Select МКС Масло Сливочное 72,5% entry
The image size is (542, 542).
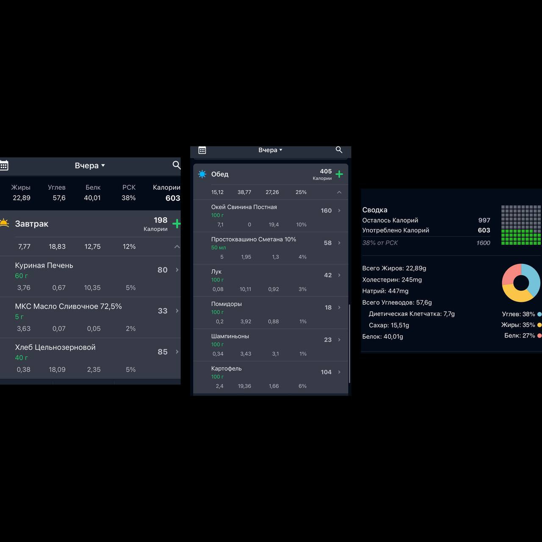pyautogui.click(x=90, y=318)
